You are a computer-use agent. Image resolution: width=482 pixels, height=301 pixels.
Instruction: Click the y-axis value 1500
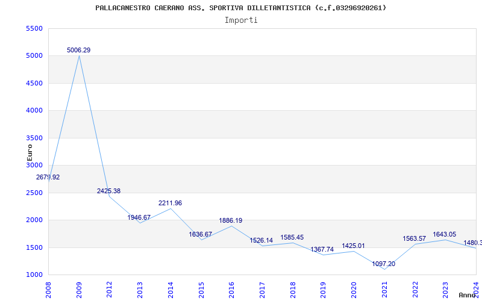pyautogui.click(x=34, y=247)
